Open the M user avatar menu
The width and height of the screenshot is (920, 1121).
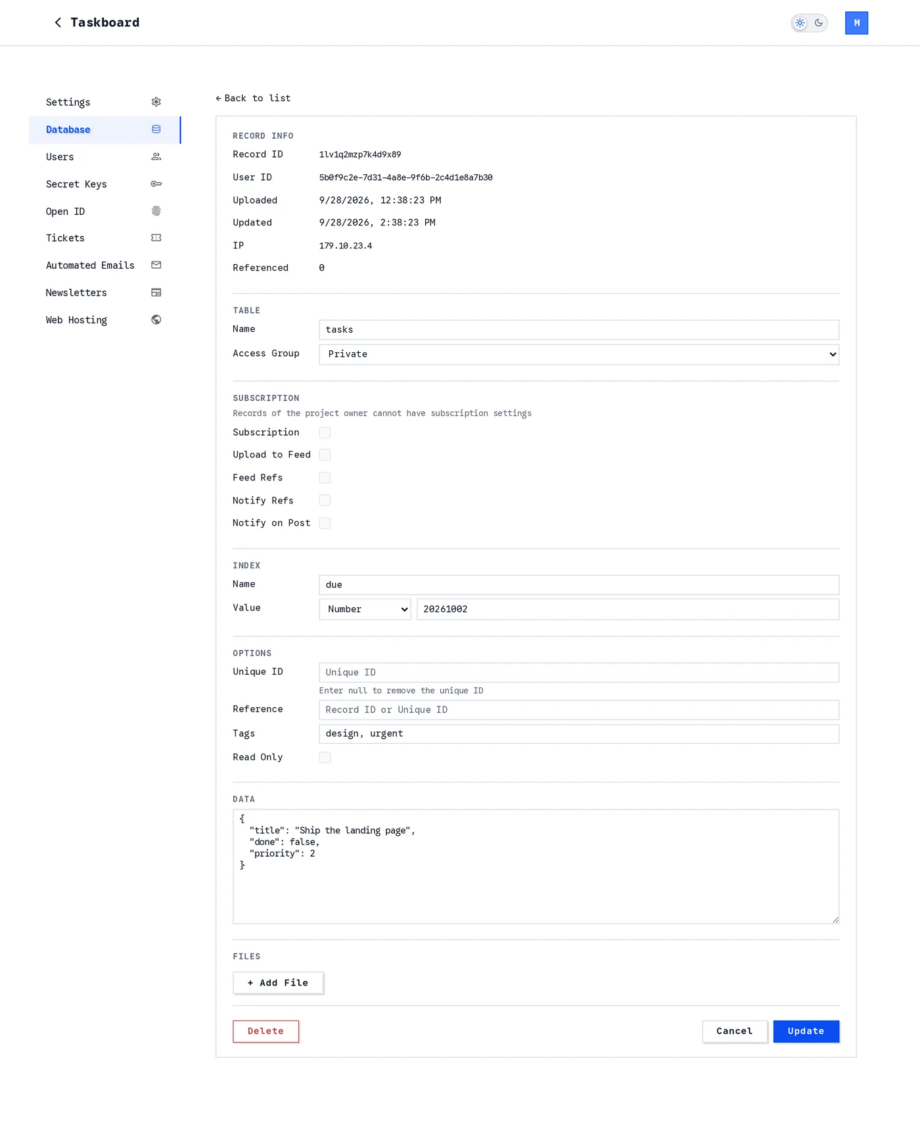click(856, 23)
